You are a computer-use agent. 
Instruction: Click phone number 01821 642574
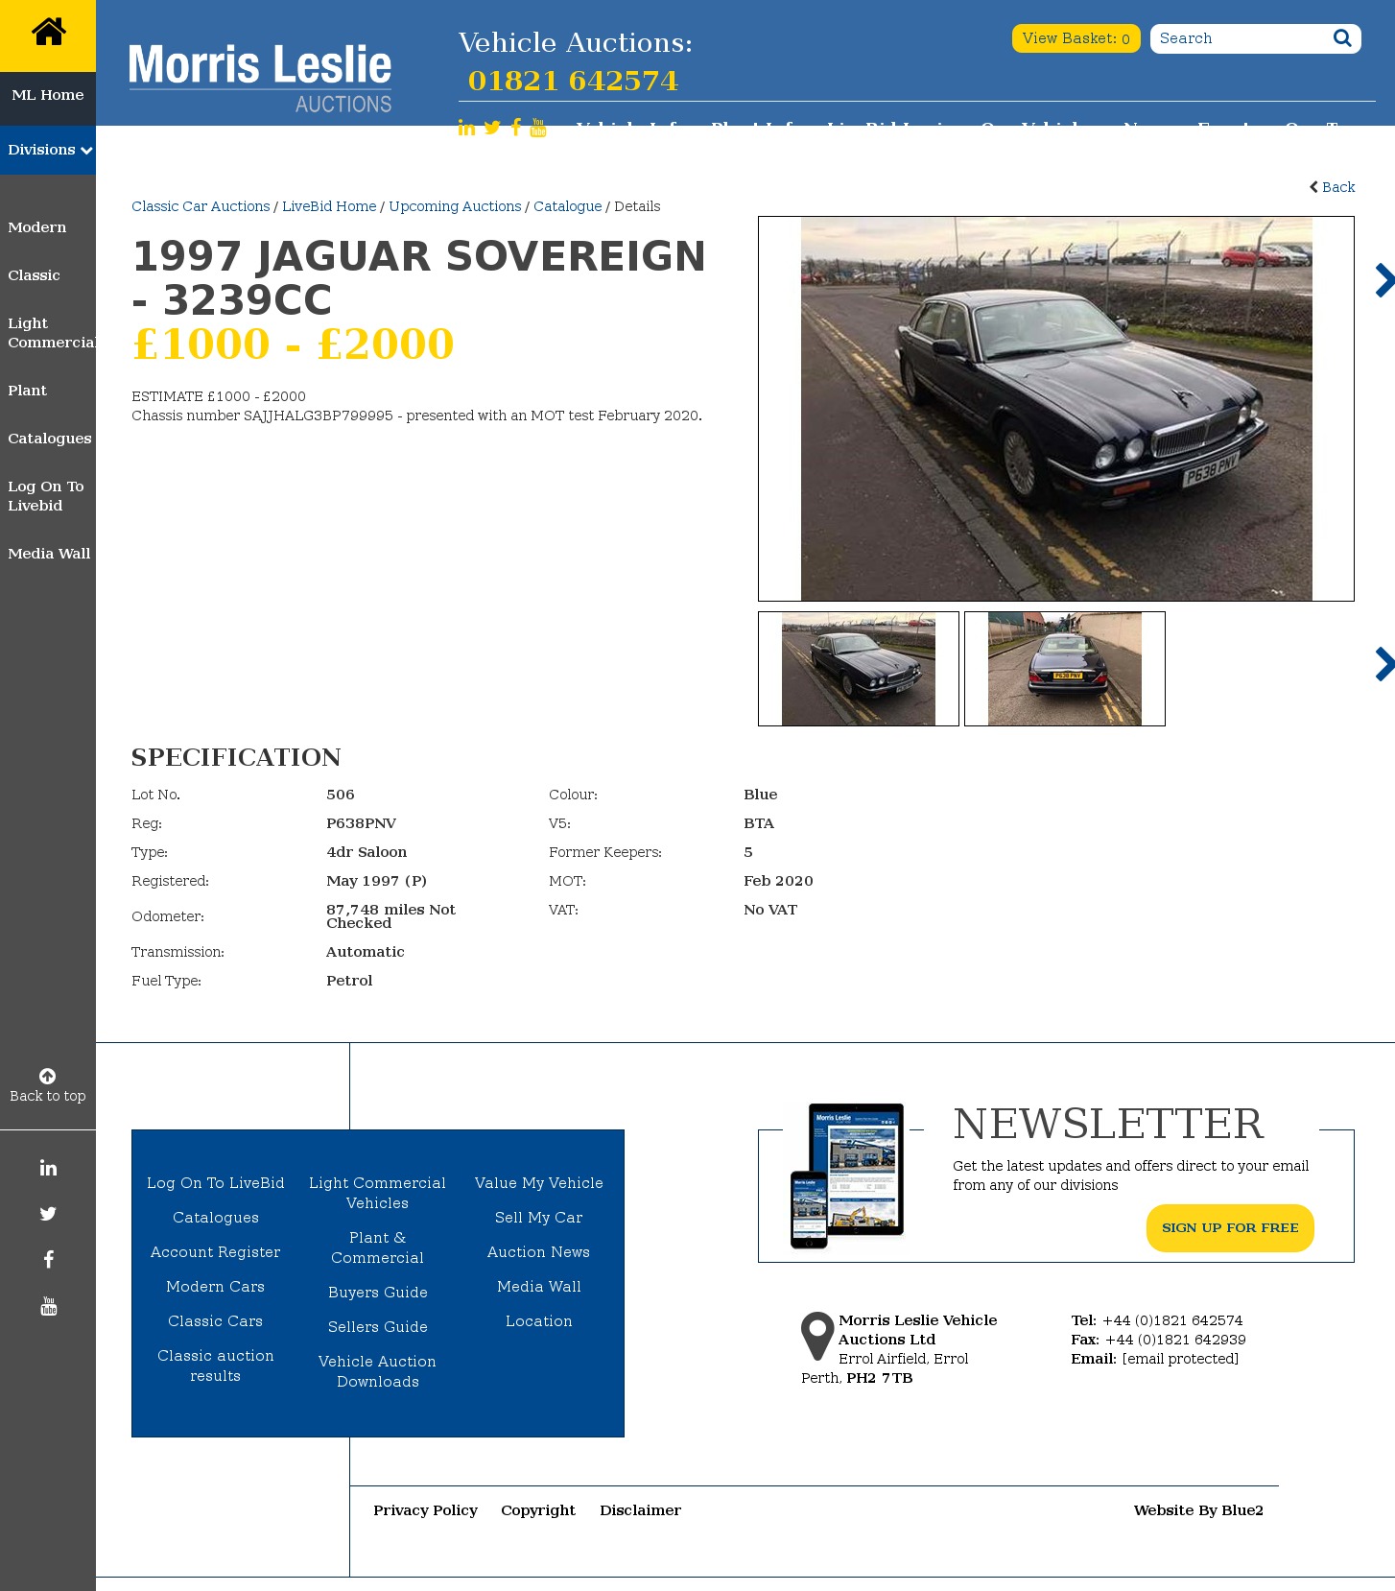click(573, 81)
